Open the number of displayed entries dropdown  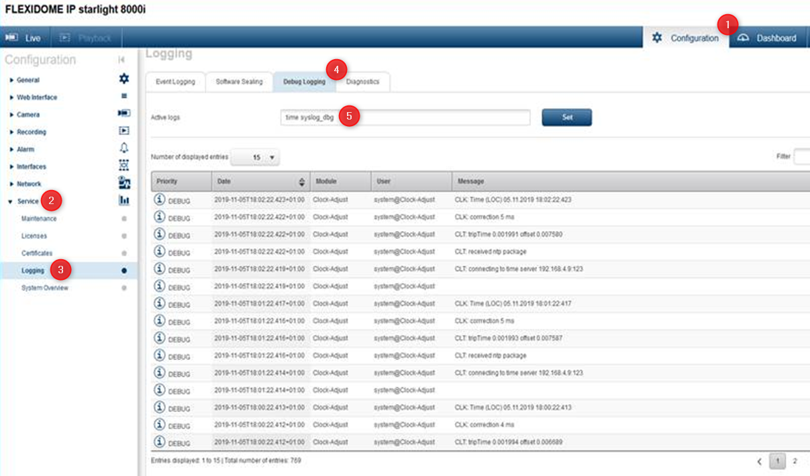coord(255,157)
